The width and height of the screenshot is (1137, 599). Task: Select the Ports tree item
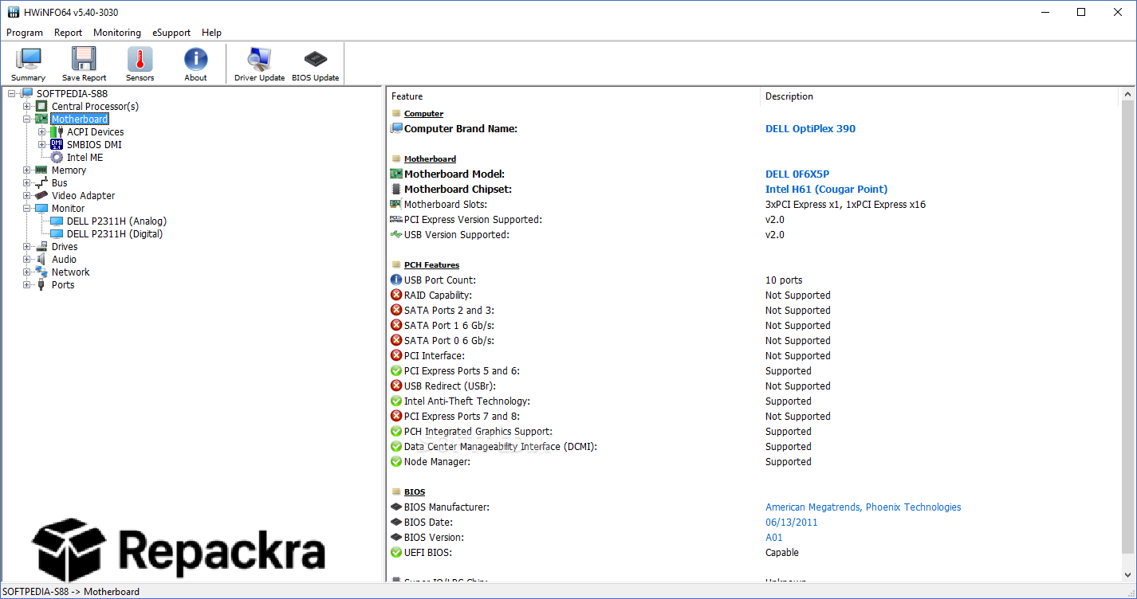(63, 285)
